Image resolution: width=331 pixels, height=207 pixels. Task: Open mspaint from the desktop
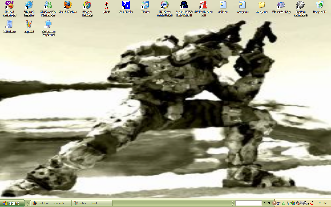click(x=29, y=26)
